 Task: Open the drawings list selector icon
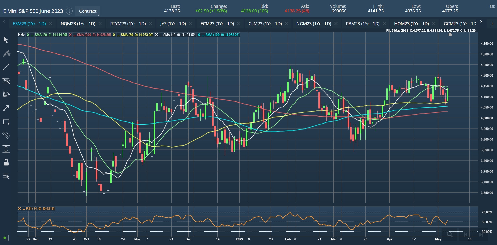[x=6, y=176]
